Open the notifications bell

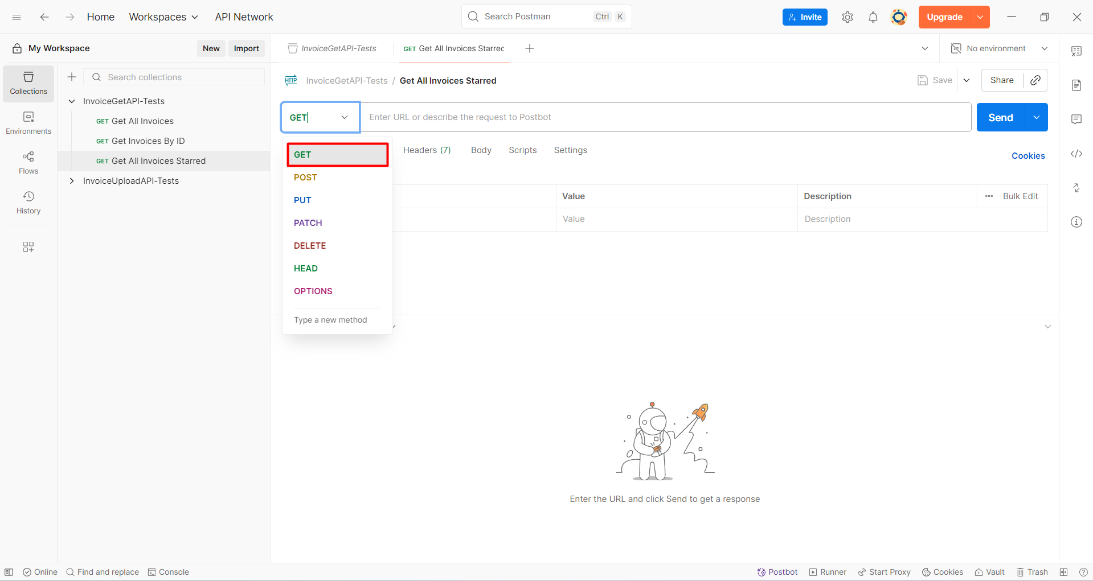coord(873,17)
